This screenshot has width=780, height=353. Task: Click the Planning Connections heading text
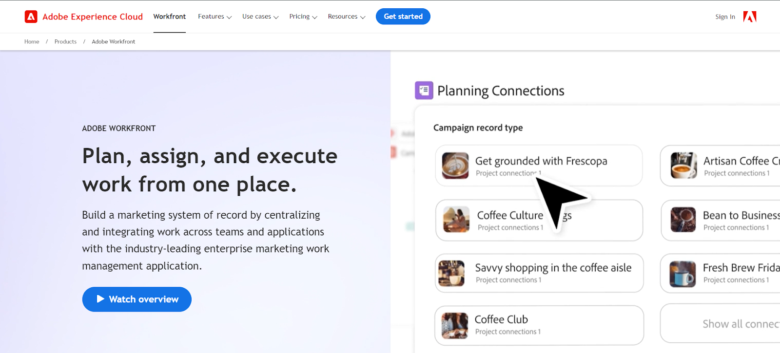[501, 91]
